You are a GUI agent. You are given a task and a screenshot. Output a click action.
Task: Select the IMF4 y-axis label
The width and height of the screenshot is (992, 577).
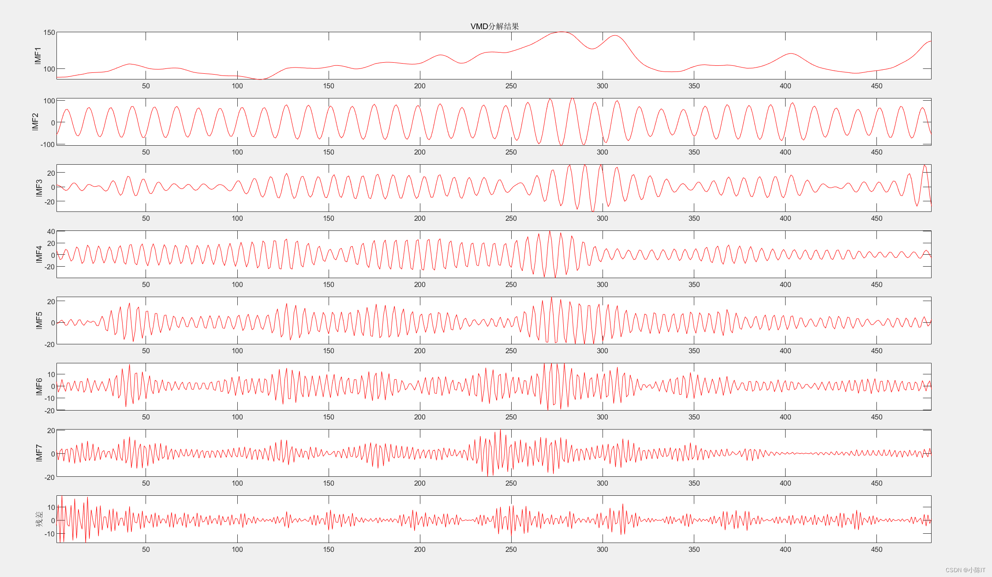[x=39, y=254]
